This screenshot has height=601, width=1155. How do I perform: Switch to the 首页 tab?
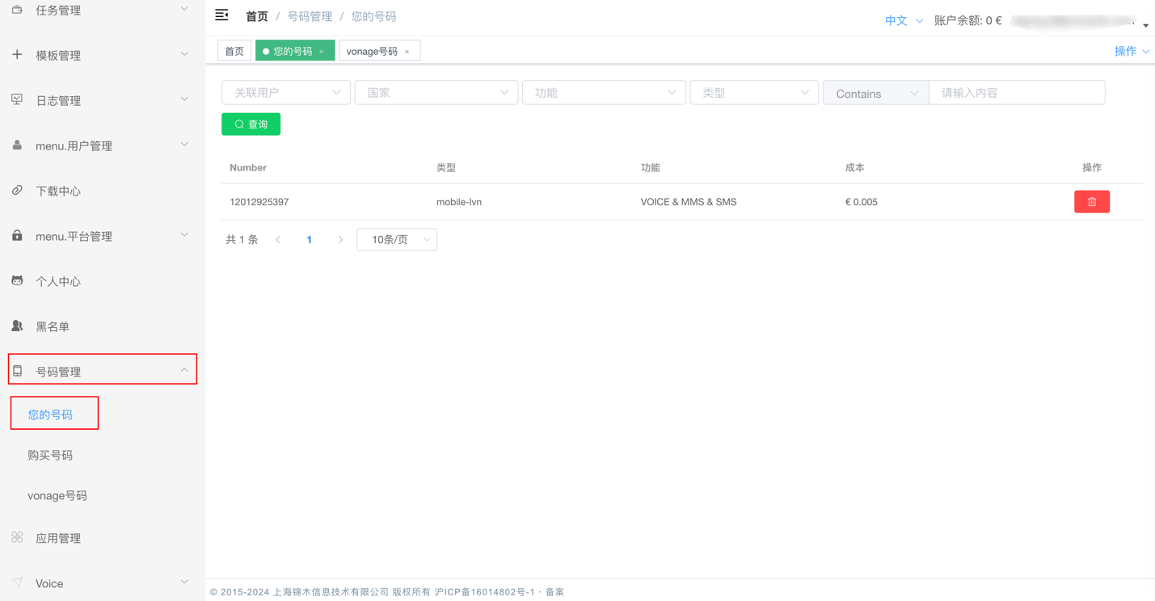tap(234, 51)
